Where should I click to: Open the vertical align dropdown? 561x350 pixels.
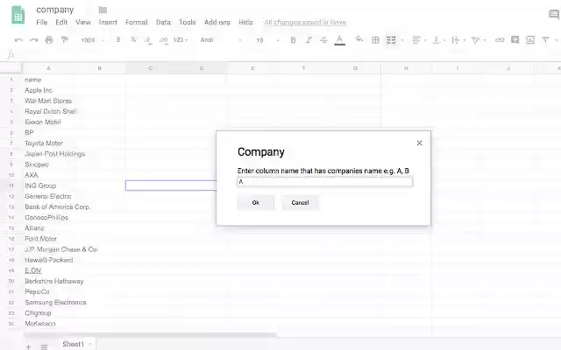tap(438, 40)
